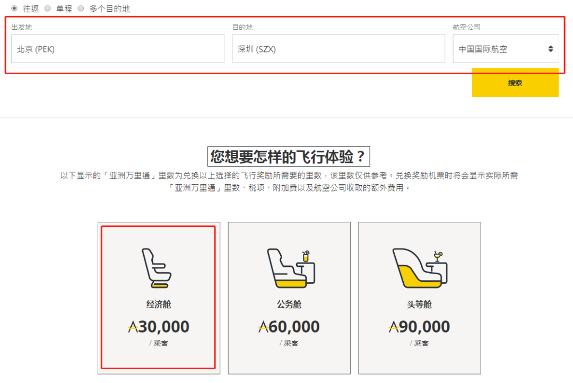Click the 目的地 label
The image size is (573, 383).
(242, 27)
